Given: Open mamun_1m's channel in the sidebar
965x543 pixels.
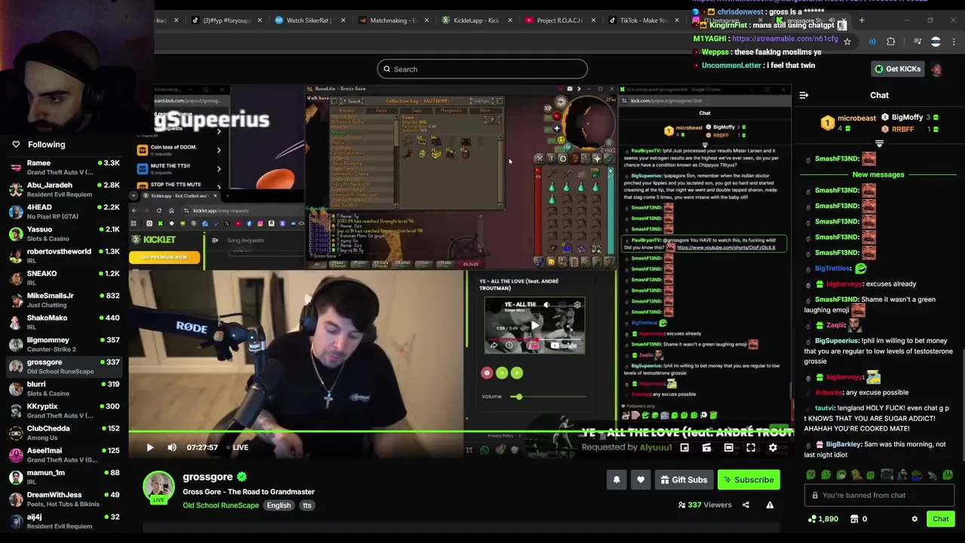Looking at the screenshot, I should click(x=64, y=477).
